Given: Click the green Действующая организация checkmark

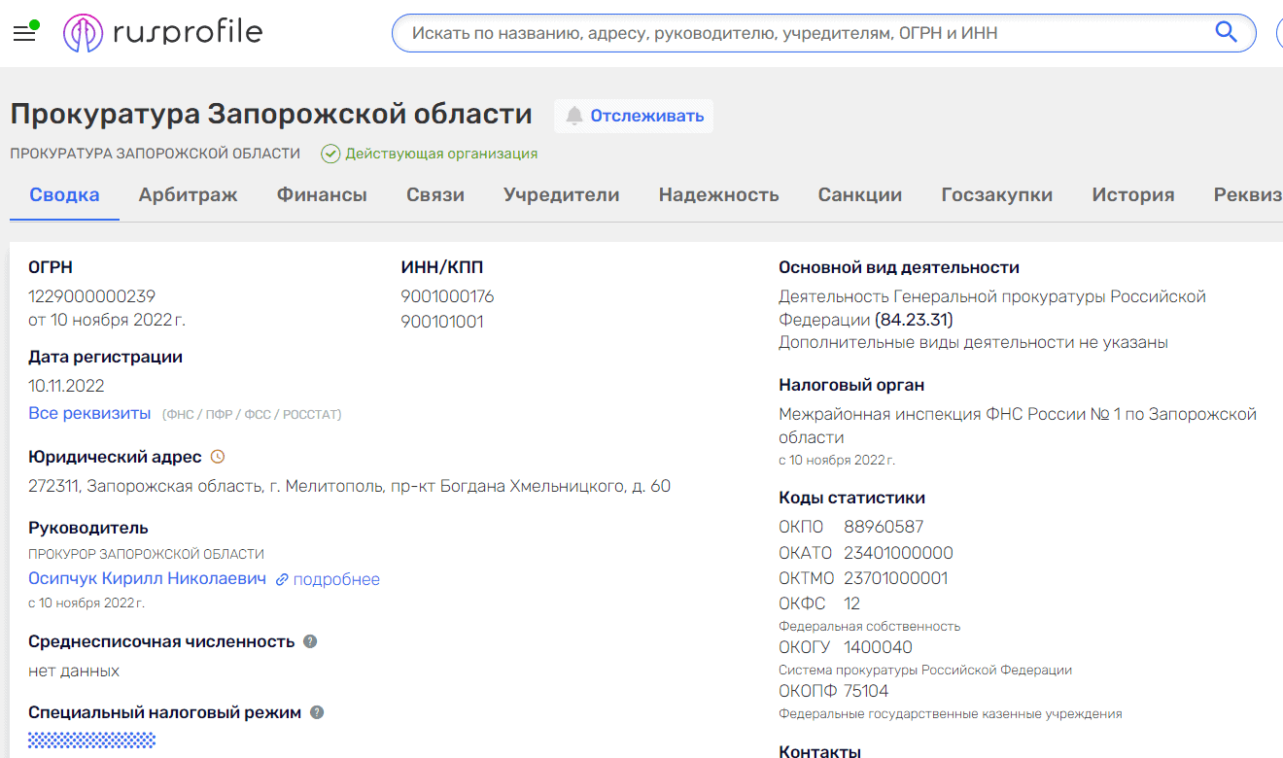Looking at the screenshot, I should 330,153.
